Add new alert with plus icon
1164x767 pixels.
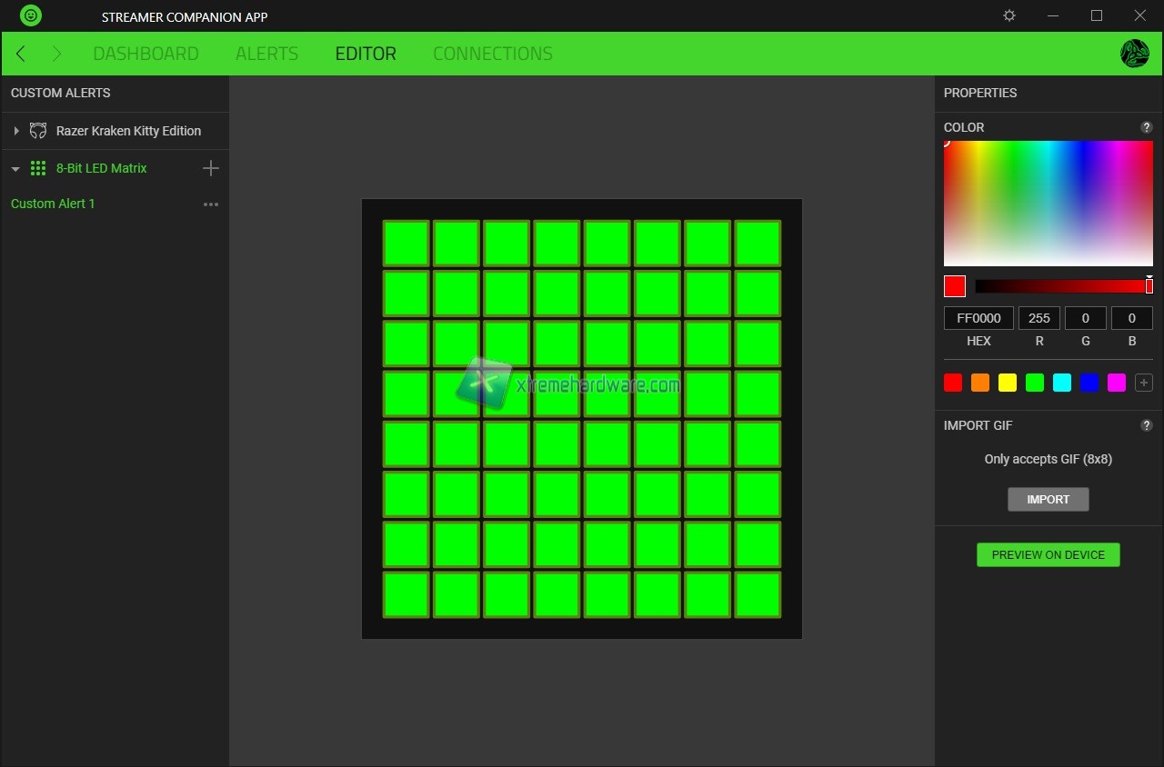pyautogui.click(x=210, y=168)
